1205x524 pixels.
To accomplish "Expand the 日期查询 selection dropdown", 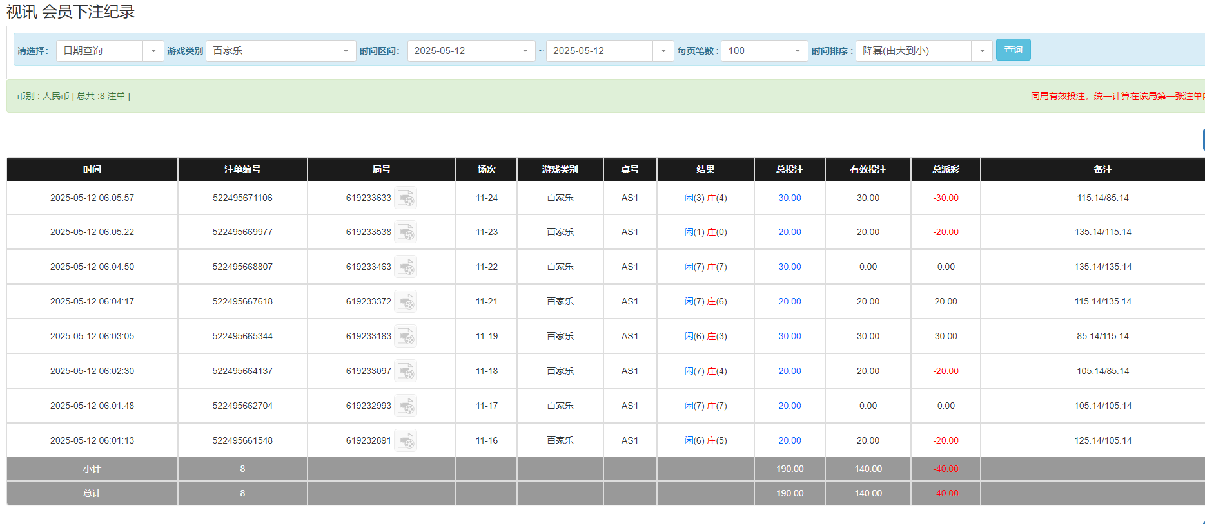I will (153, 51).
